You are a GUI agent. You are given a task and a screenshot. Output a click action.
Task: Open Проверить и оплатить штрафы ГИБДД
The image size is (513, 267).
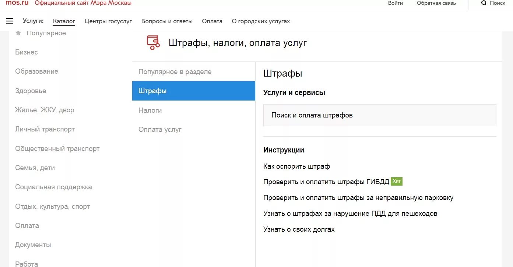click(x=326, y=182)
